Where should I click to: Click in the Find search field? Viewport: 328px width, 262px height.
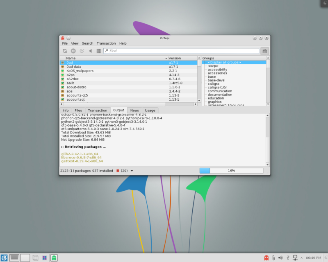(181, 51)
